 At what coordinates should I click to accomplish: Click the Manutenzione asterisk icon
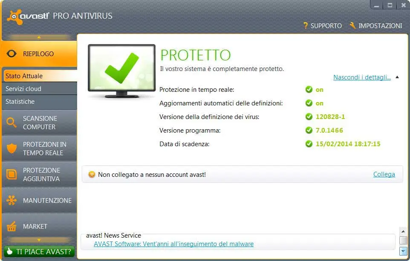(12, 200)
